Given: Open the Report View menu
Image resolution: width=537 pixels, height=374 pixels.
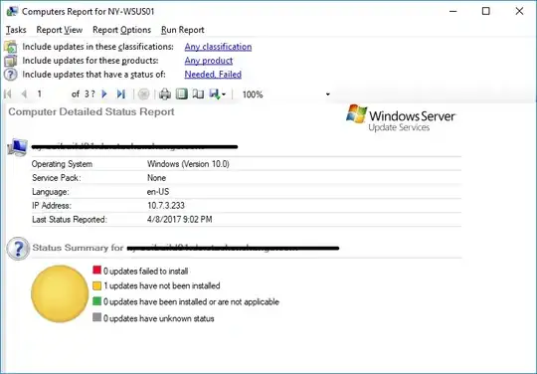Looking at the screenshot, I should [x=60, y=30].
